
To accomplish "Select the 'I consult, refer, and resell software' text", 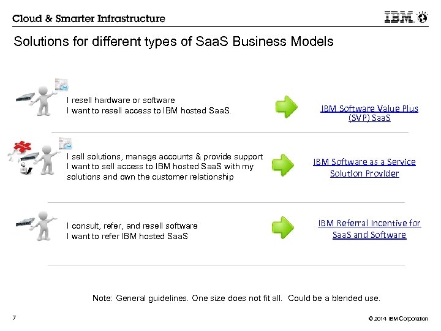I will point(132,226).
